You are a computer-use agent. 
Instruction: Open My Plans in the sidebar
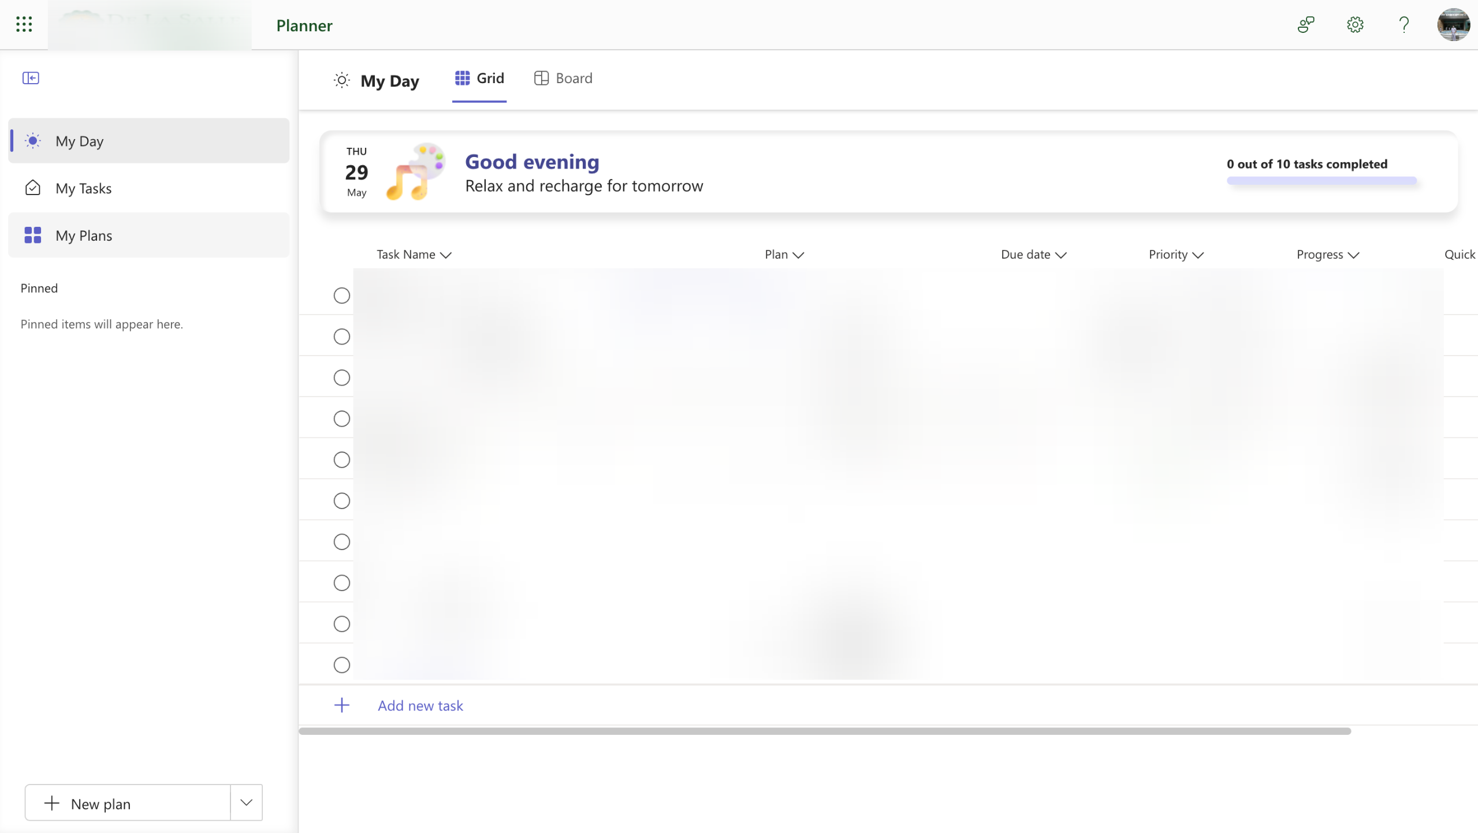click(149, 236)
